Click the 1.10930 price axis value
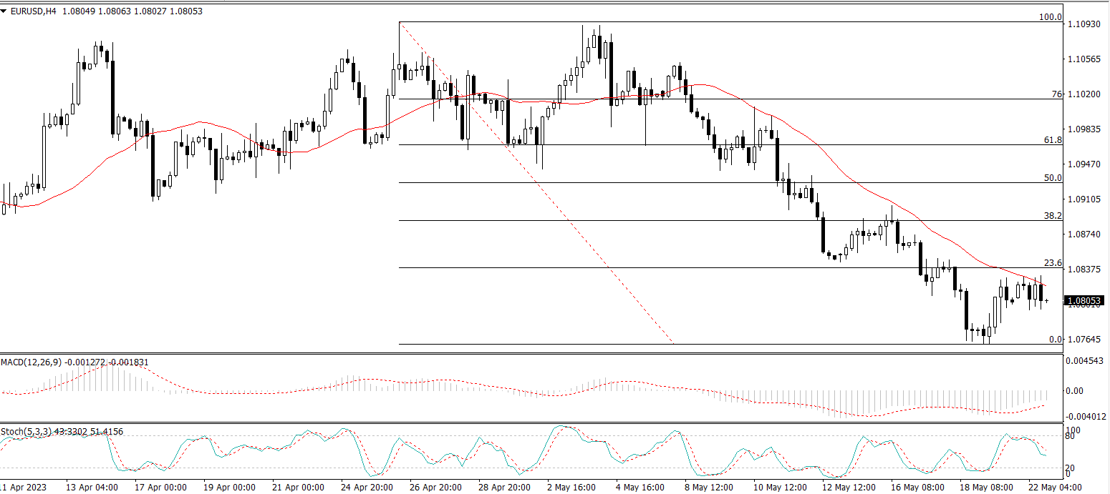Screen dimensions: 1110x494 (1084, 24)
